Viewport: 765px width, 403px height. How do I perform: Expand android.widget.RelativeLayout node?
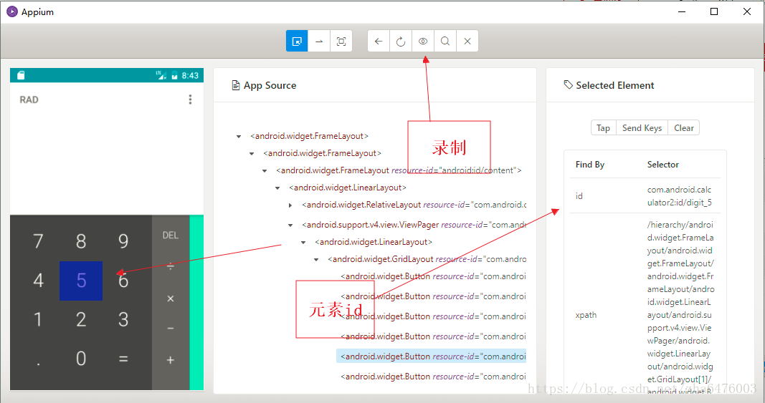coord(290,205)
